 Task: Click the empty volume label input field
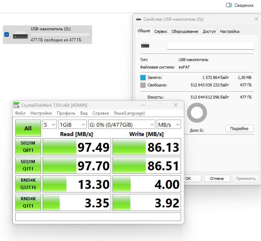210,45
